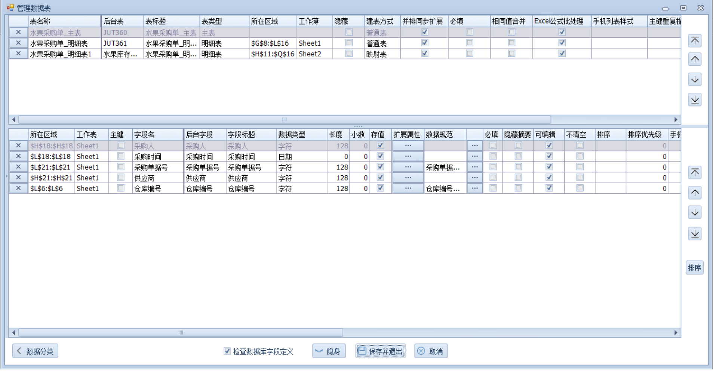Click upper table horizontal scrollbar thumb
The height and width of the screenshot is (375, 713).
pos(284,120)
